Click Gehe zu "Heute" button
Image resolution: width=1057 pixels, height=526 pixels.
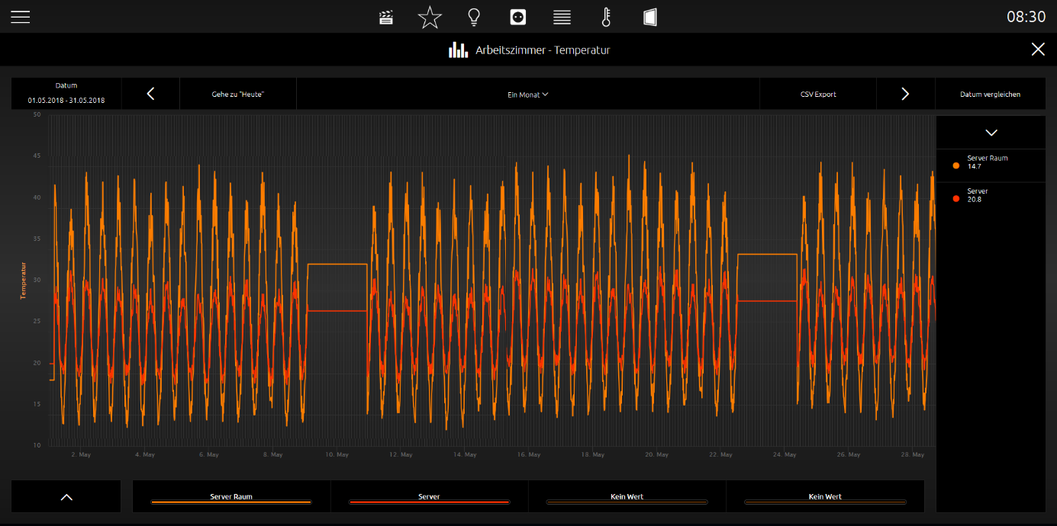[x=238, y=95]
